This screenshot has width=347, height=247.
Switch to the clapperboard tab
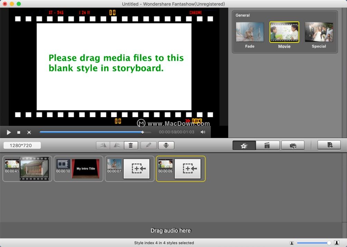click(268, 145)
